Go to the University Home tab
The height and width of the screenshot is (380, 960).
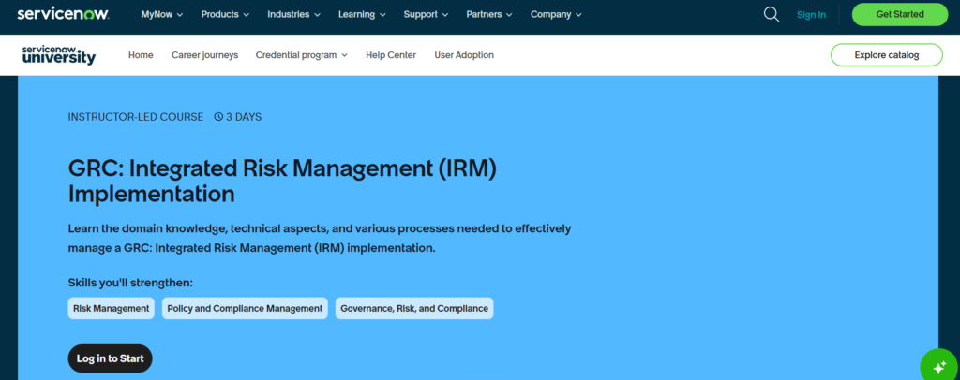pos(141,55)
